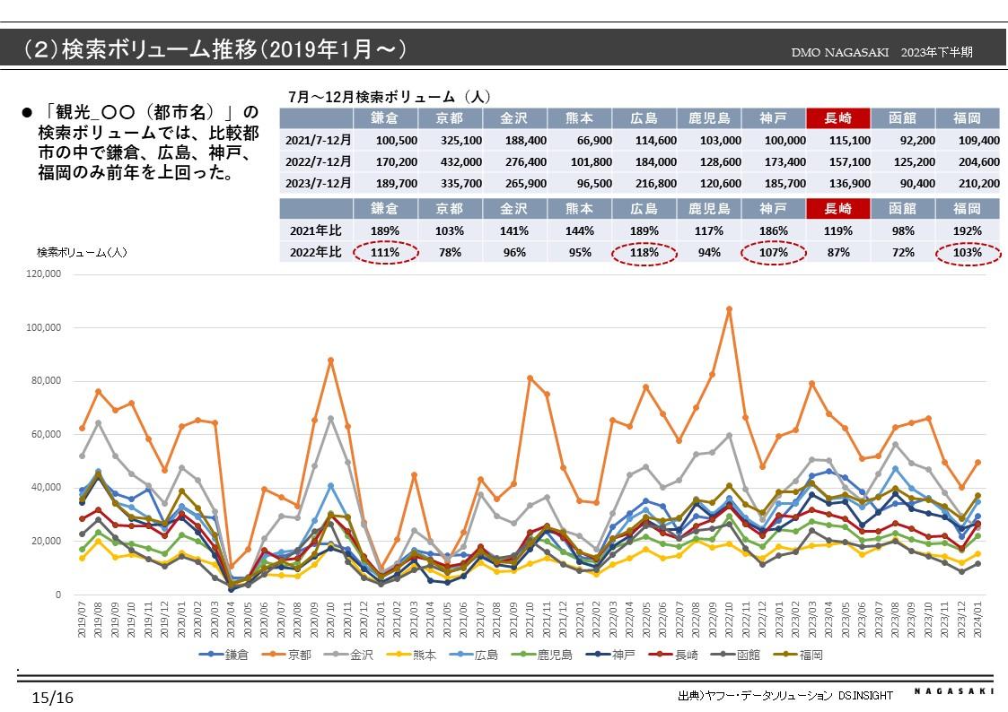Click the red 長崎 header in ratio table
This screenshot has height=712, width=1008.
(x=838, y=209)
